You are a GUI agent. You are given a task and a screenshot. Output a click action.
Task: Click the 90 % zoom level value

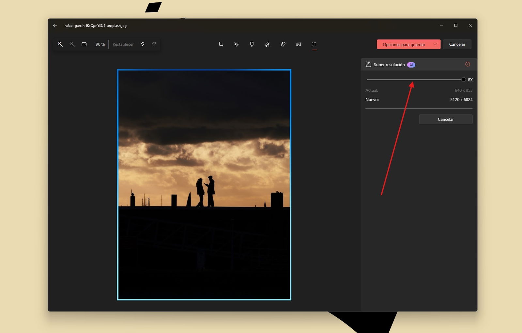[x=100, y=44]
